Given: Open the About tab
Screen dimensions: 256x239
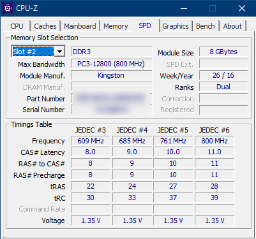Looking at the screenshot, I should (232, 26).
